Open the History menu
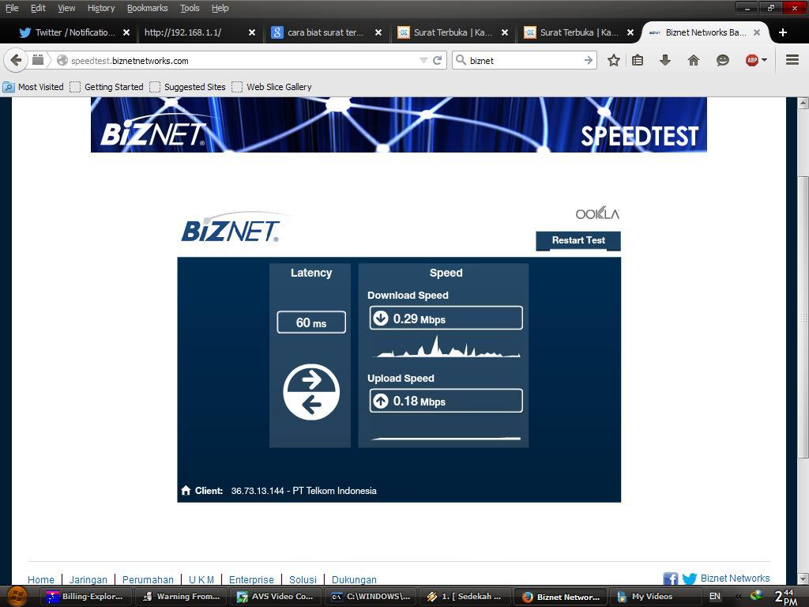Viewport: 809px width, 607px height. [101, 8]
